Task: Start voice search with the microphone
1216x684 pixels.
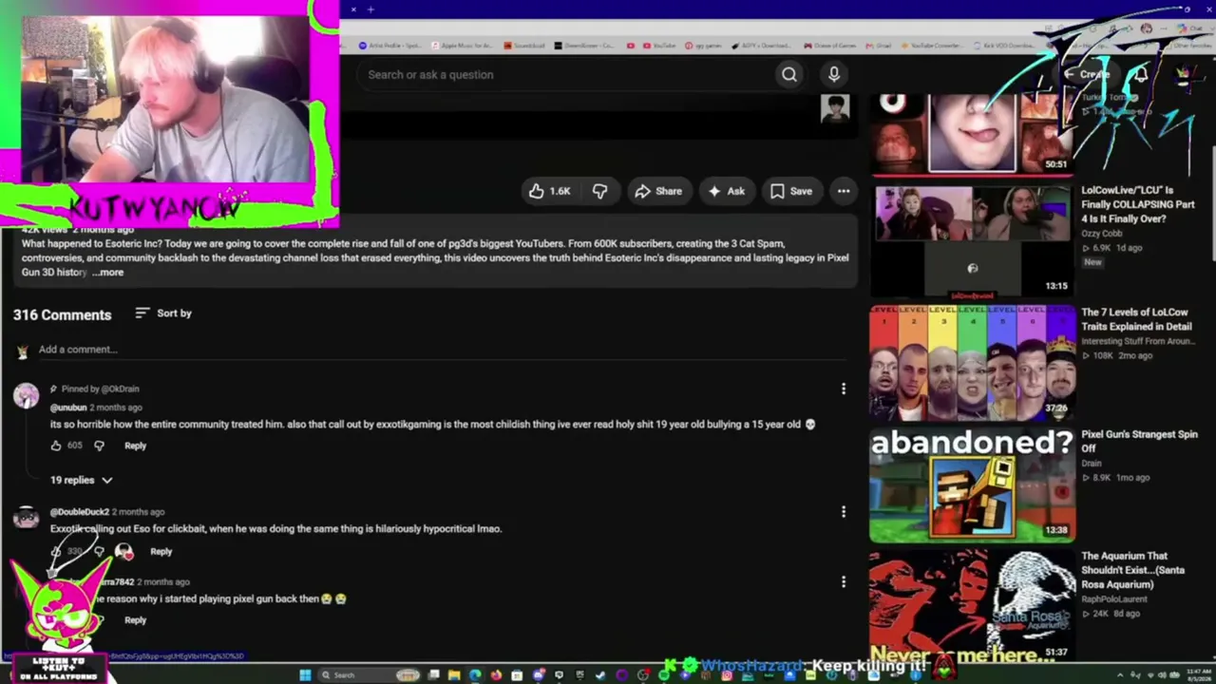Action: 834,74
